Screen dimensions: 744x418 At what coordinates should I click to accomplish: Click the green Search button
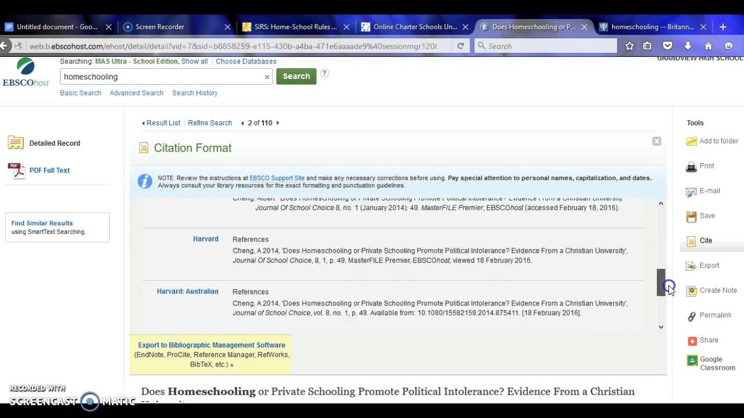[296, 76]
